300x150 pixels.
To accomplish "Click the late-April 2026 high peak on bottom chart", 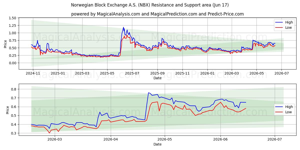I will click(x=148, y=93).
